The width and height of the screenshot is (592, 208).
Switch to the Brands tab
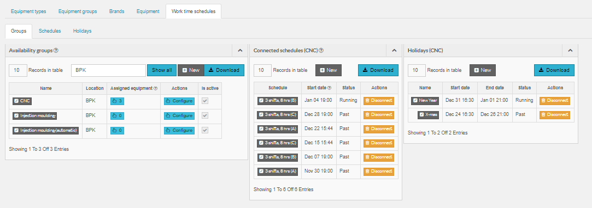click(x=116, y=11)
